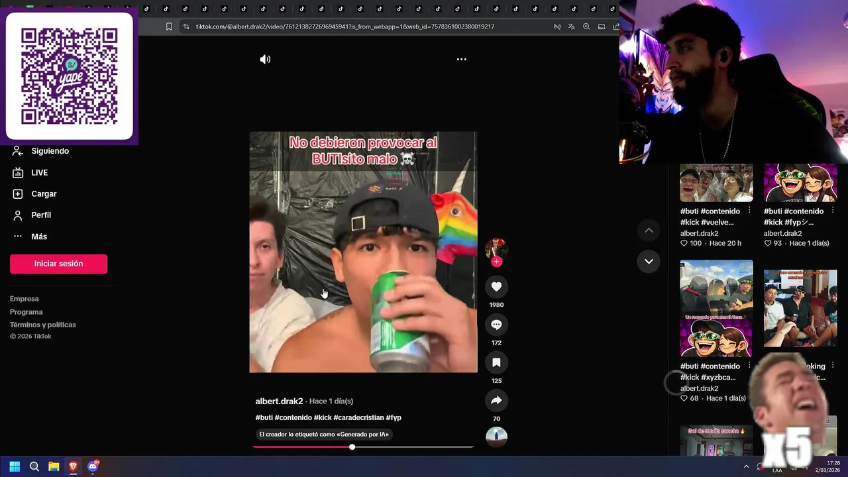Image resolution: width=848 pixels, height=477 pixels.
Task: Open albert.drak2 link under 93 likes video
Action: pyautogui.click(x=782, y=233)
